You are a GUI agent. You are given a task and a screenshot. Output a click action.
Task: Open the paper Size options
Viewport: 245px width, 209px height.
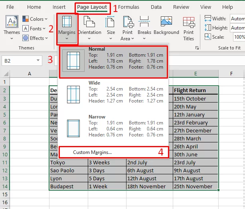[x=111, y=28]
